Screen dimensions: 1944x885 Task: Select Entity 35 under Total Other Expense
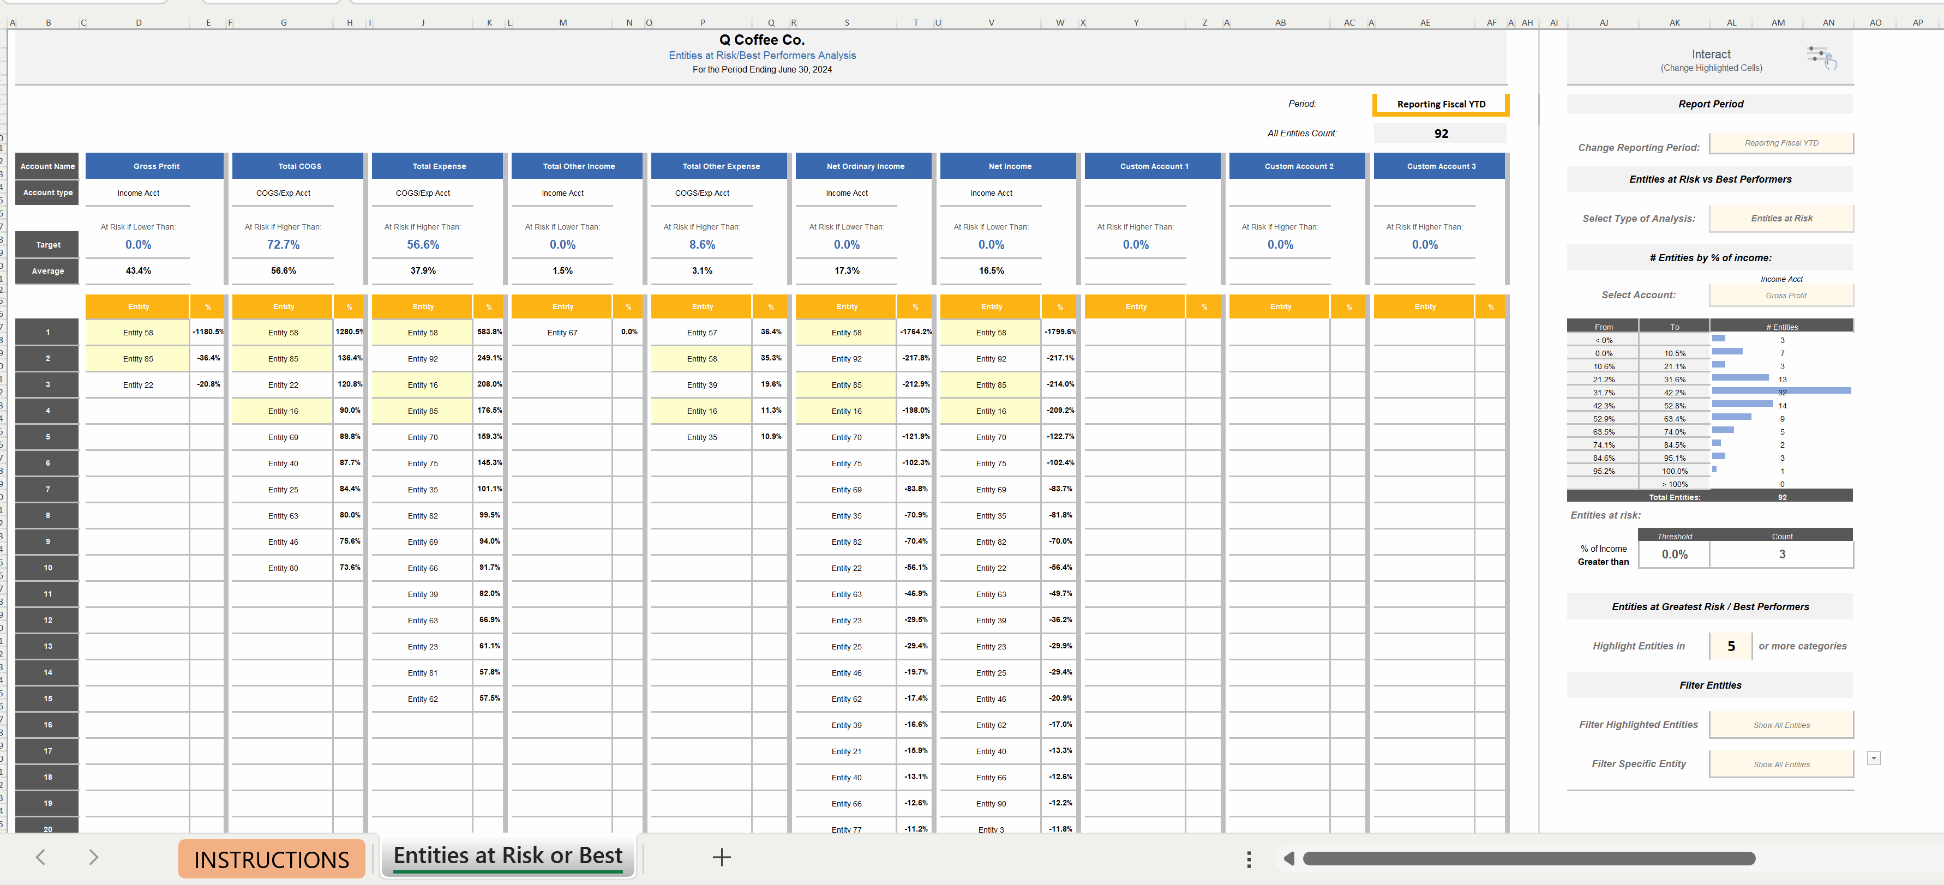702,438
